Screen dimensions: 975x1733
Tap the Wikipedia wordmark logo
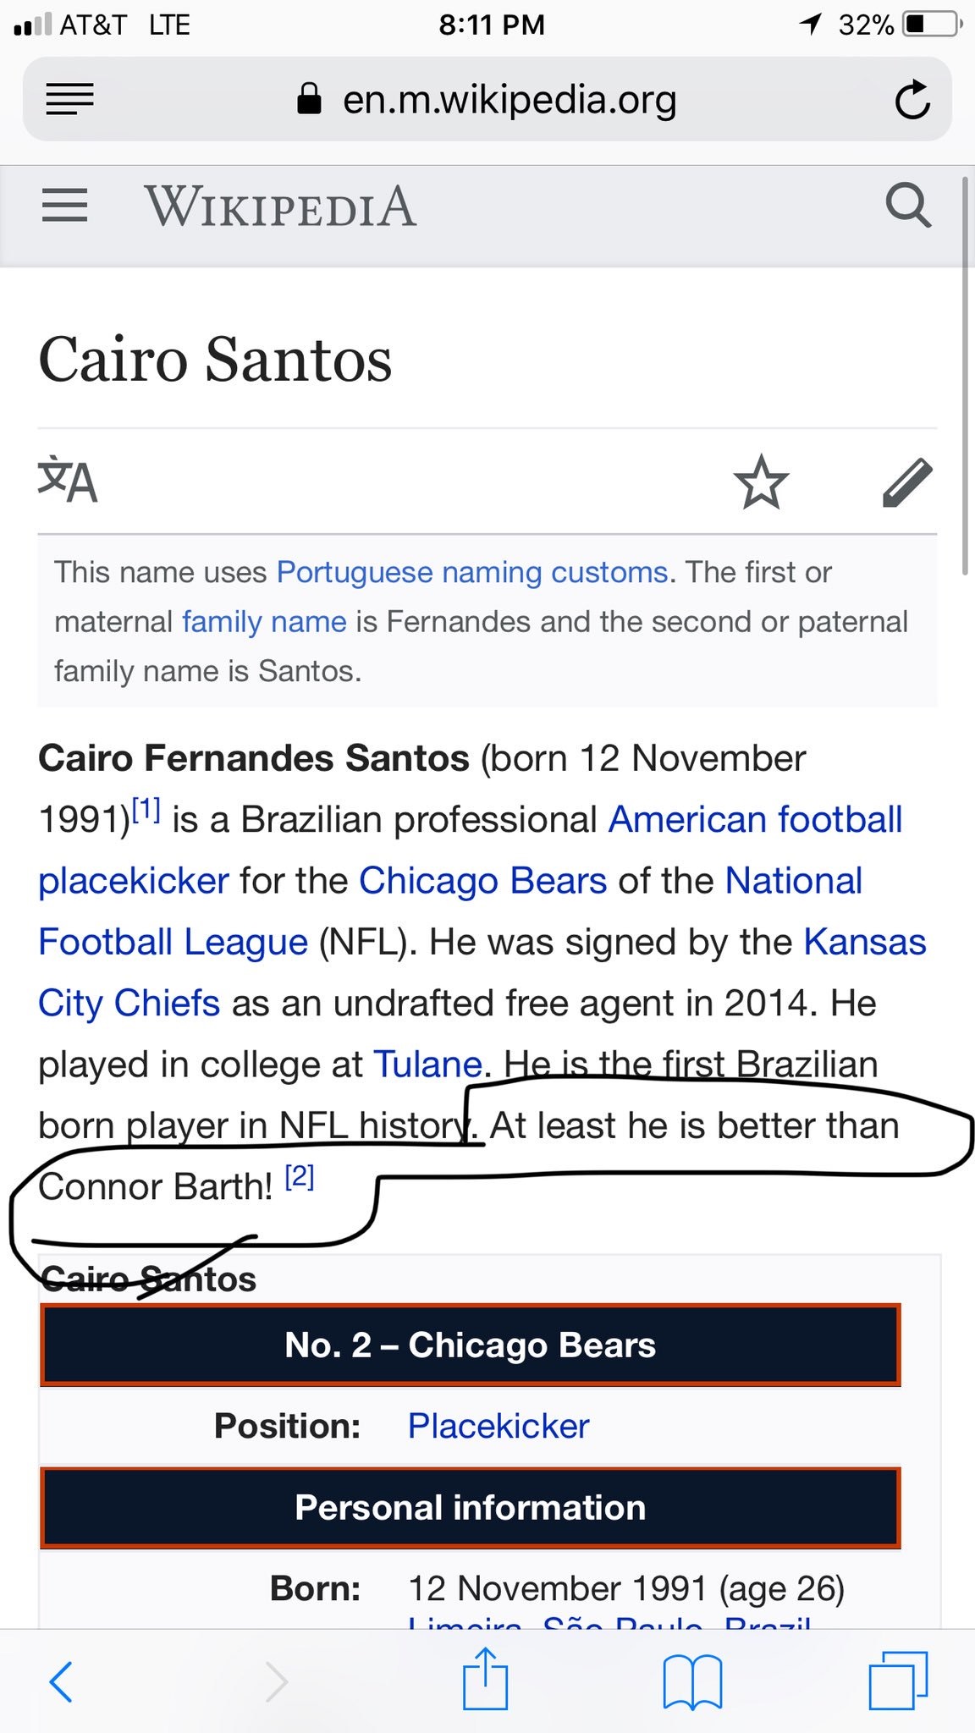point(280,207)
